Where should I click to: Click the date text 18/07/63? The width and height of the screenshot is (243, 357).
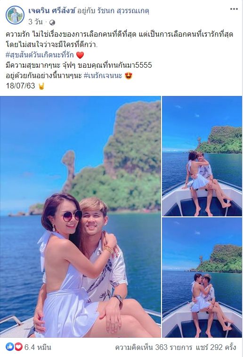[x=21, y=86]
